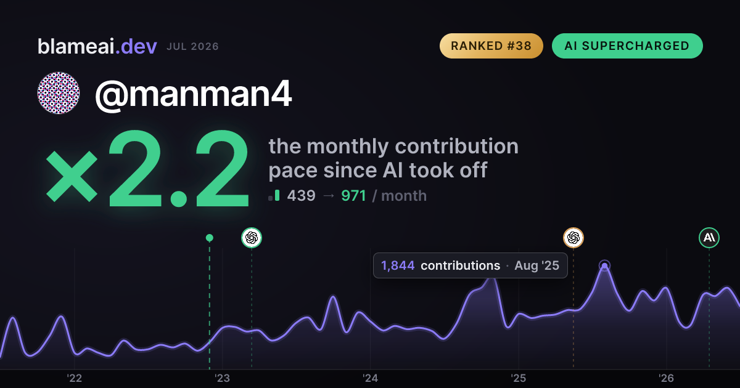Click the '22 axis year label
The height and width of the screenshot is (388, 740).
[x=75, y=378]
